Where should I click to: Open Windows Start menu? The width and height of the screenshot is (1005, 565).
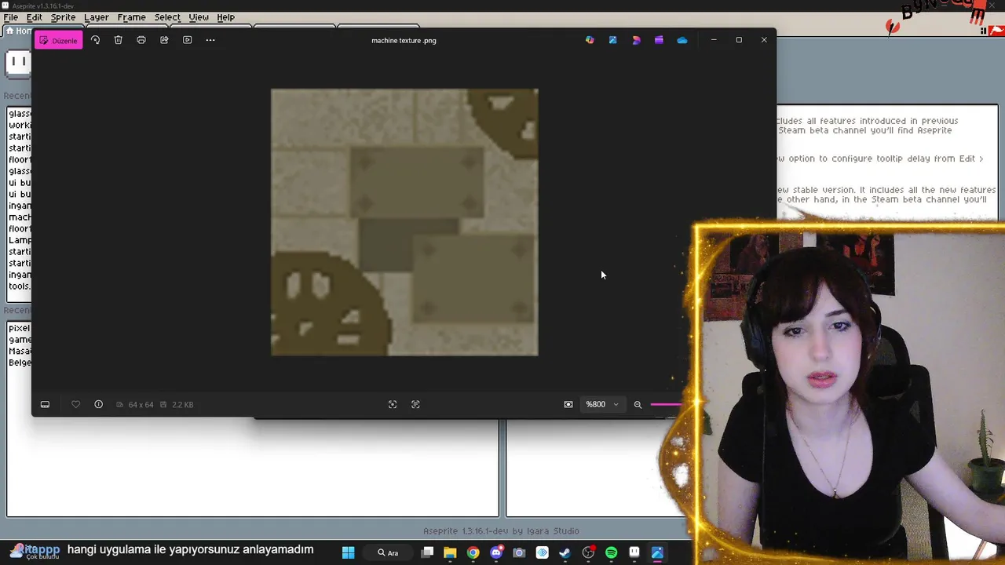[x=348, y=552]
